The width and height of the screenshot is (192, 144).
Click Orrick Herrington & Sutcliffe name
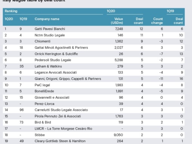point(56,54)
